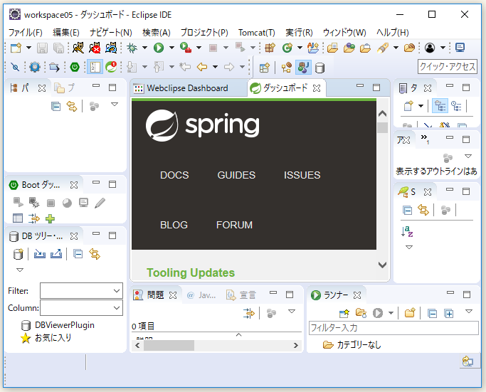Viewport: 486px width, 392px height.
Task: Click the Open Perspective icon
Action: click(265, 68)
